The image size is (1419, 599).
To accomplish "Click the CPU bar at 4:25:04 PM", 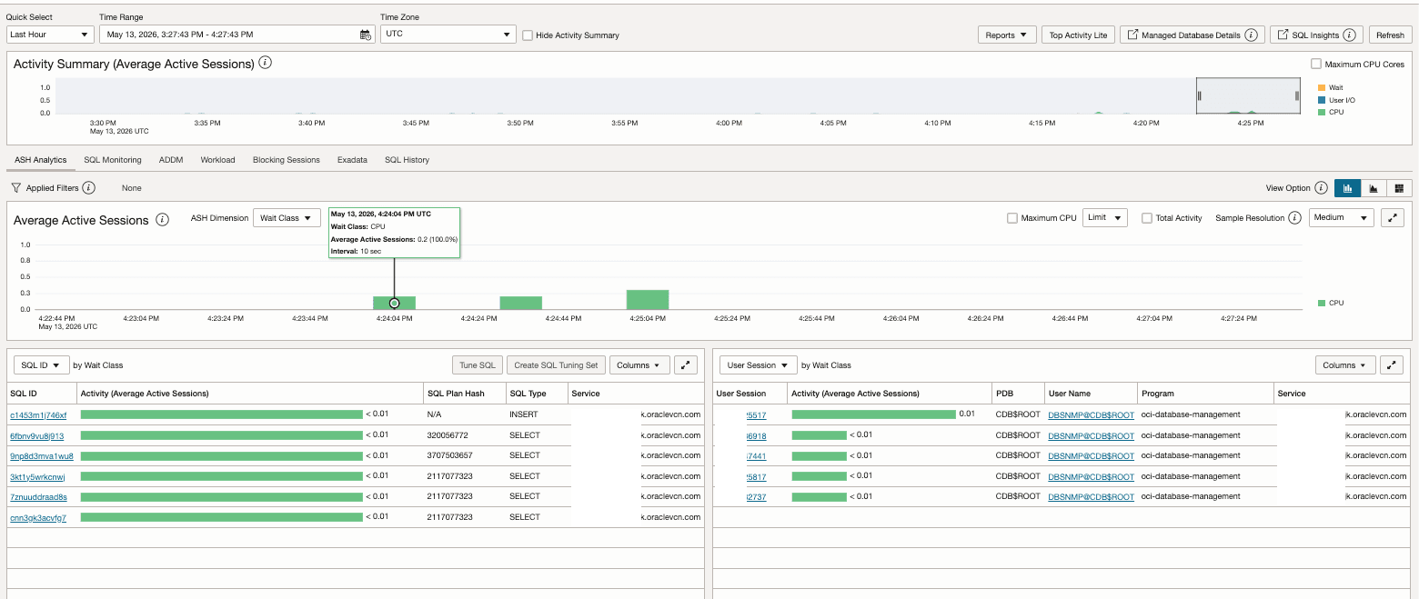I will 648,300.
